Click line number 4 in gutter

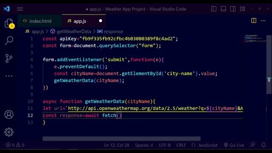pos(31,59)
